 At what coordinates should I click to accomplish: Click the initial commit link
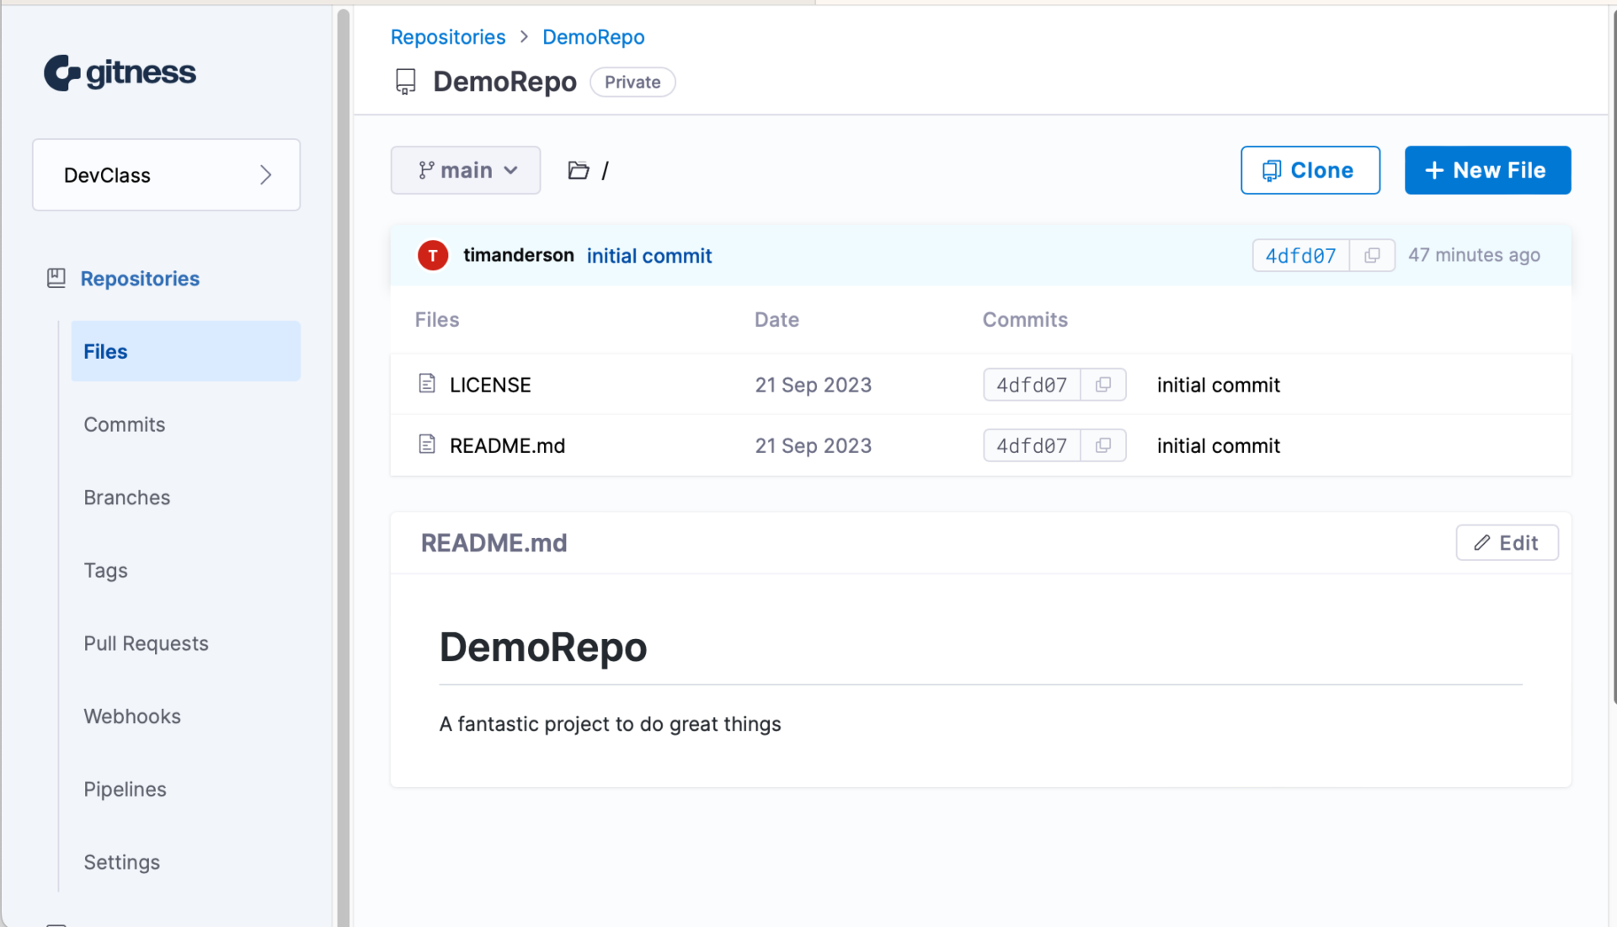[x=649, y=255]
